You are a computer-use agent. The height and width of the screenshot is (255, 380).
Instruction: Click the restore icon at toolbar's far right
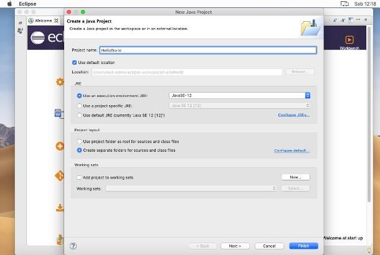(366, 20)
